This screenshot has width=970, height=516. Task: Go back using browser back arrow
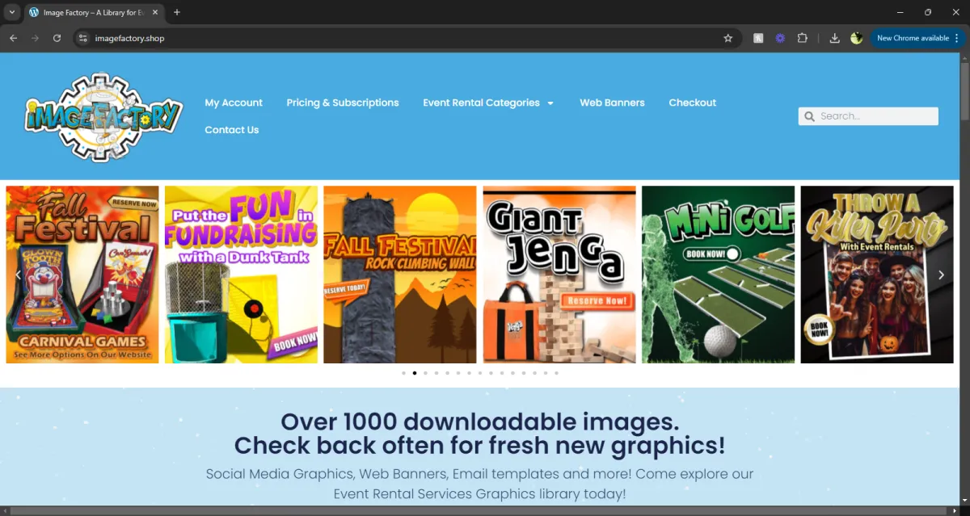pyautogui.click(x=13, y=38)
